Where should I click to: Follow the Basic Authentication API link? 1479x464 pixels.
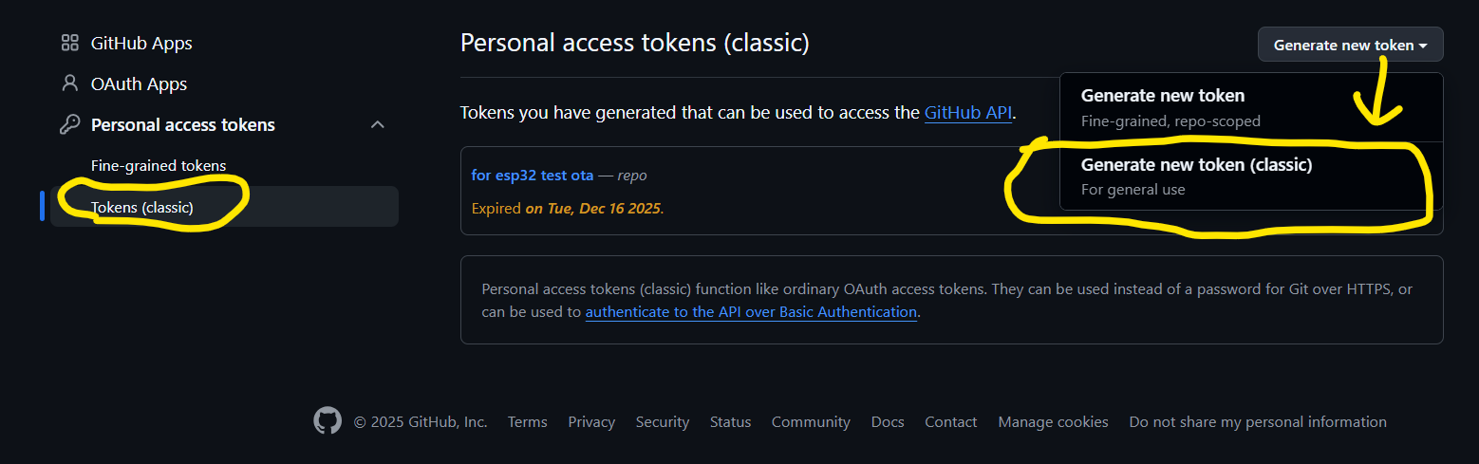pyautogui.click(x=751, y=311)
